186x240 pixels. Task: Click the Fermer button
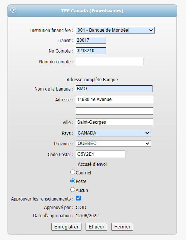[x=122, y=227]
